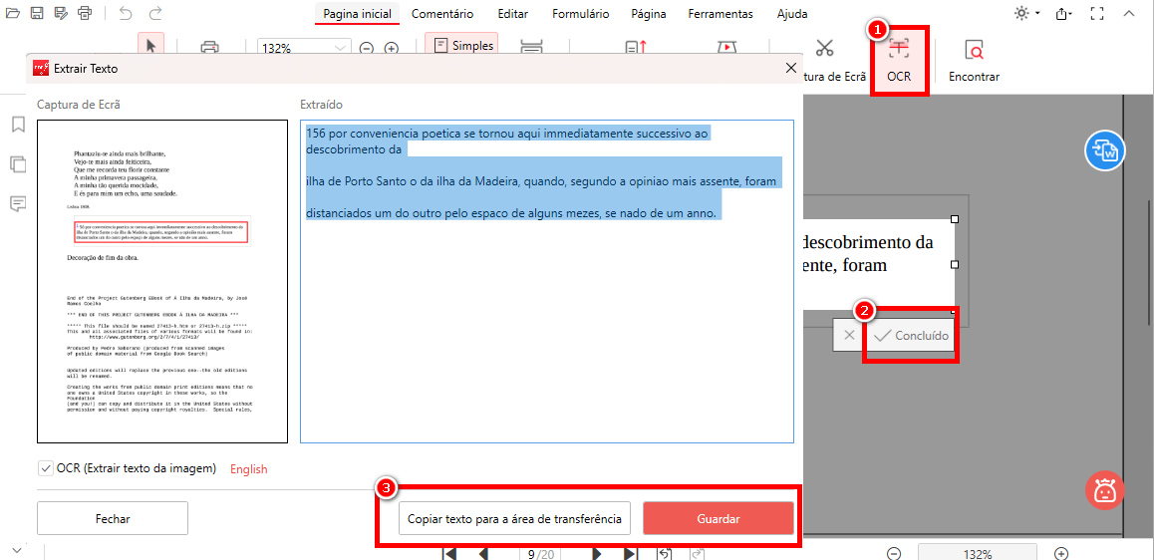This screenshot has width=1154, height=560.
Task: Click the blue convert-to-Word floating icon
Action: point(1104,150)
